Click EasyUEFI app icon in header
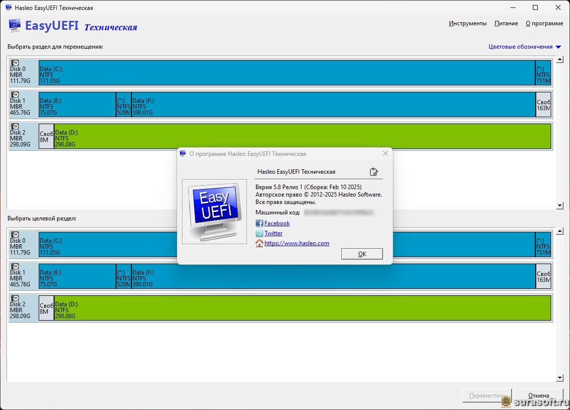 (x=14, y=25)
